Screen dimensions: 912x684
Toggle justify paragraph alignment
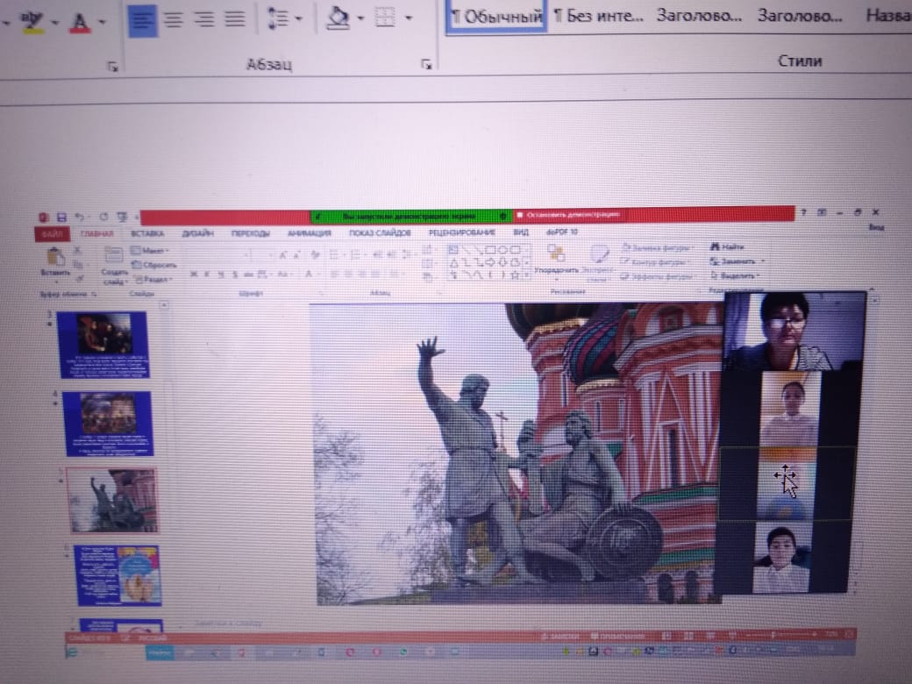233,19
